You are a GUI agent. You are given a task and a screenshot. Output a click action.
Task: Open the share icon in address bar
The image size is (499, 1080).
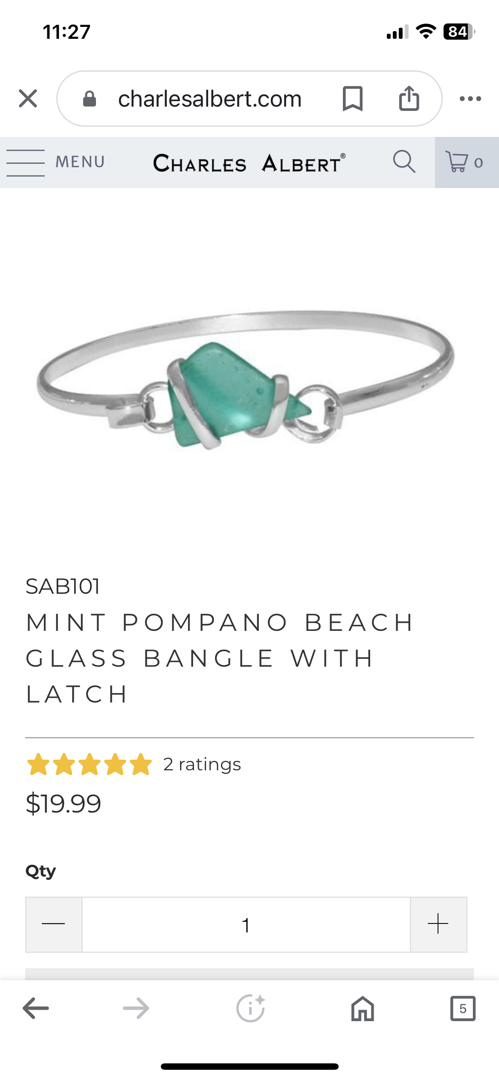pyautogui.click(x=409, y=99)
